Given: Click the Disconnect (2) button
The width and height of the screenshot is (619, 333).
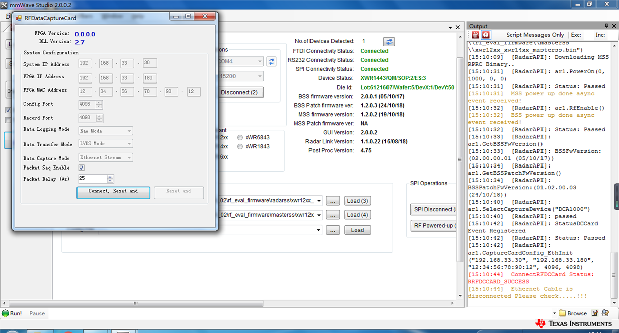Looking at the screenshot, I should pyautogui.click(x=240, y=92).
